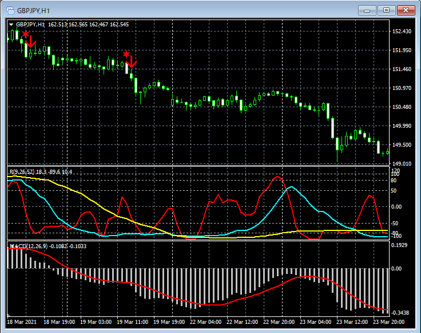The width and height of the screenshot is (421, 333).
Task: Click the chart shift triangle at bottom-left
Action: coord(9,314)
